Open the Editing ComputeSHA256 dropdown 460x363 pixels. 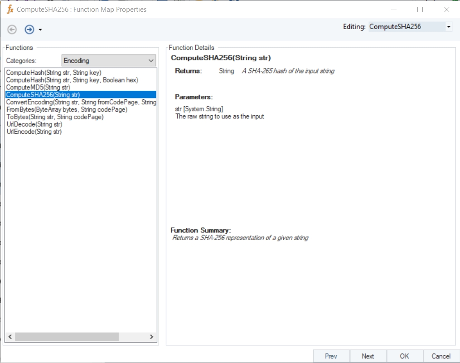[x=449, y=27]
